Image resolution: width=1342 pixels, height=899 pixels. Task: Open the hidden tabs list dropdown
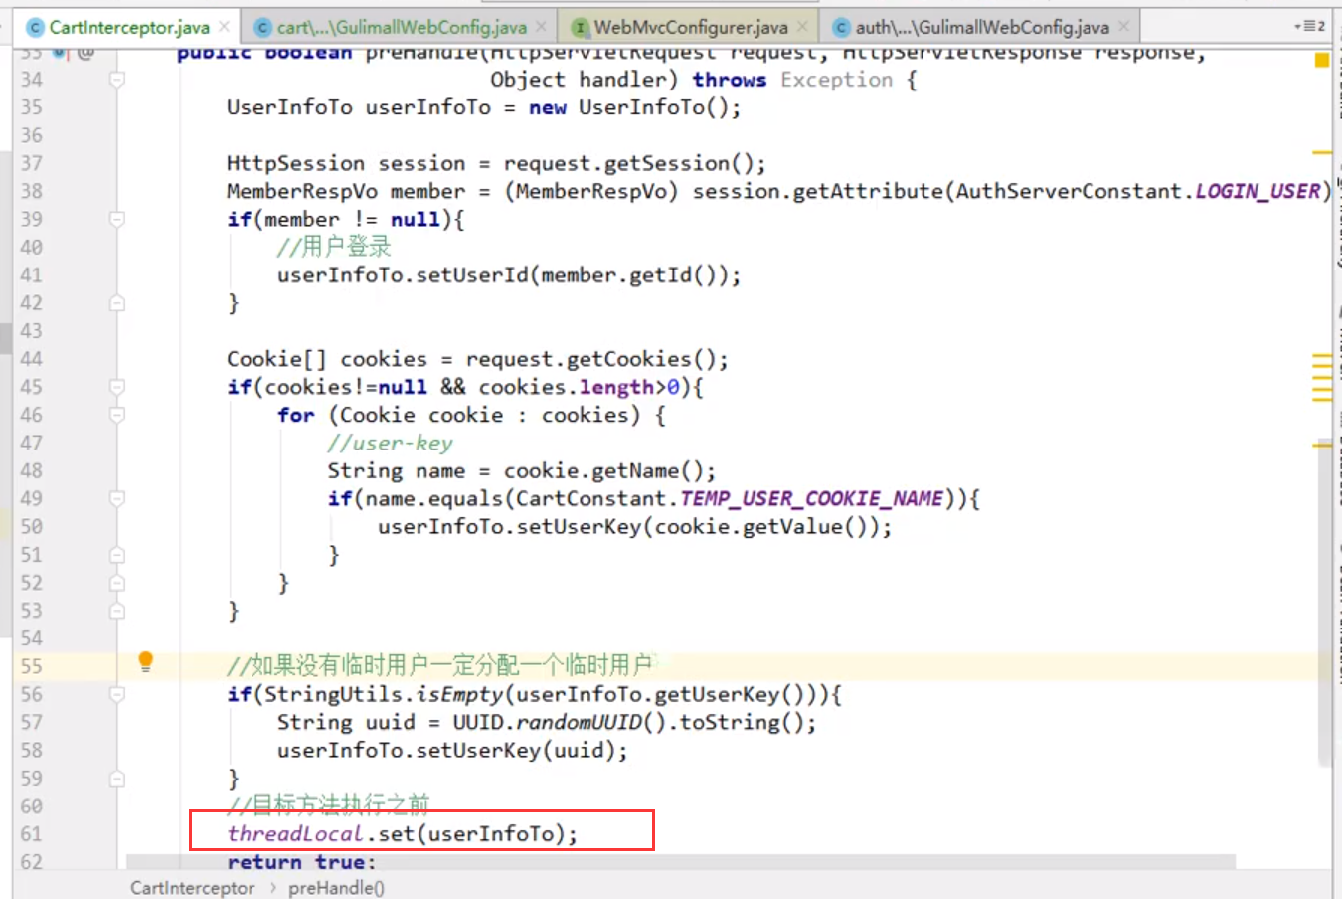point(1309,26)
